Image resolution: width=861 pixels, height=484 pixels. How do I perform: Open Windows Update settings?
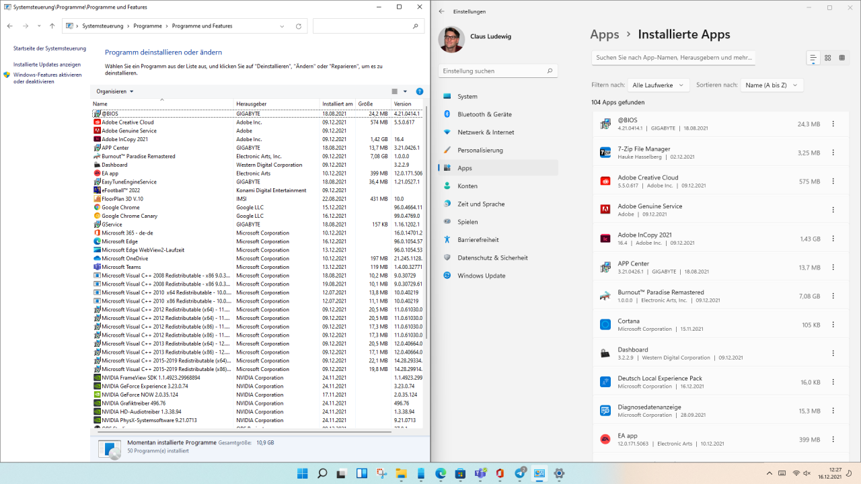coord(498,276)
